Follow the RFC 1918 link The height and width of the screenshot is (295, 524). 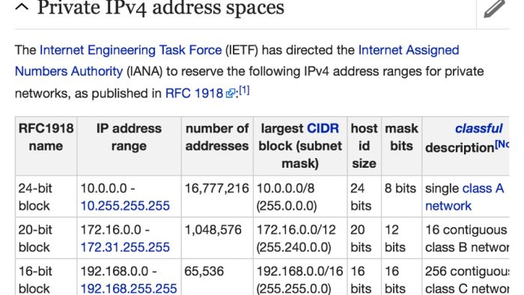(194, 93)
